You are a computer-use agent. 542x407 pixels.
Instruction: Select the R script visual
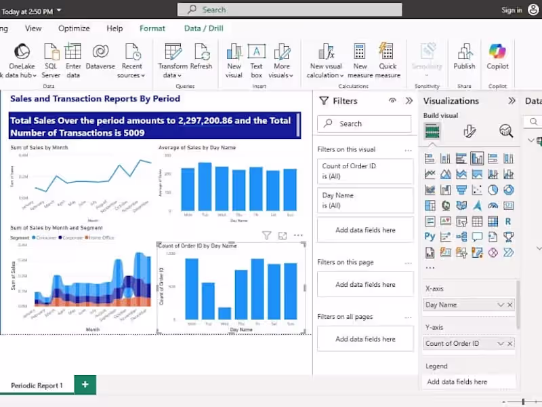pyautogui.click(x=508, y=220)
